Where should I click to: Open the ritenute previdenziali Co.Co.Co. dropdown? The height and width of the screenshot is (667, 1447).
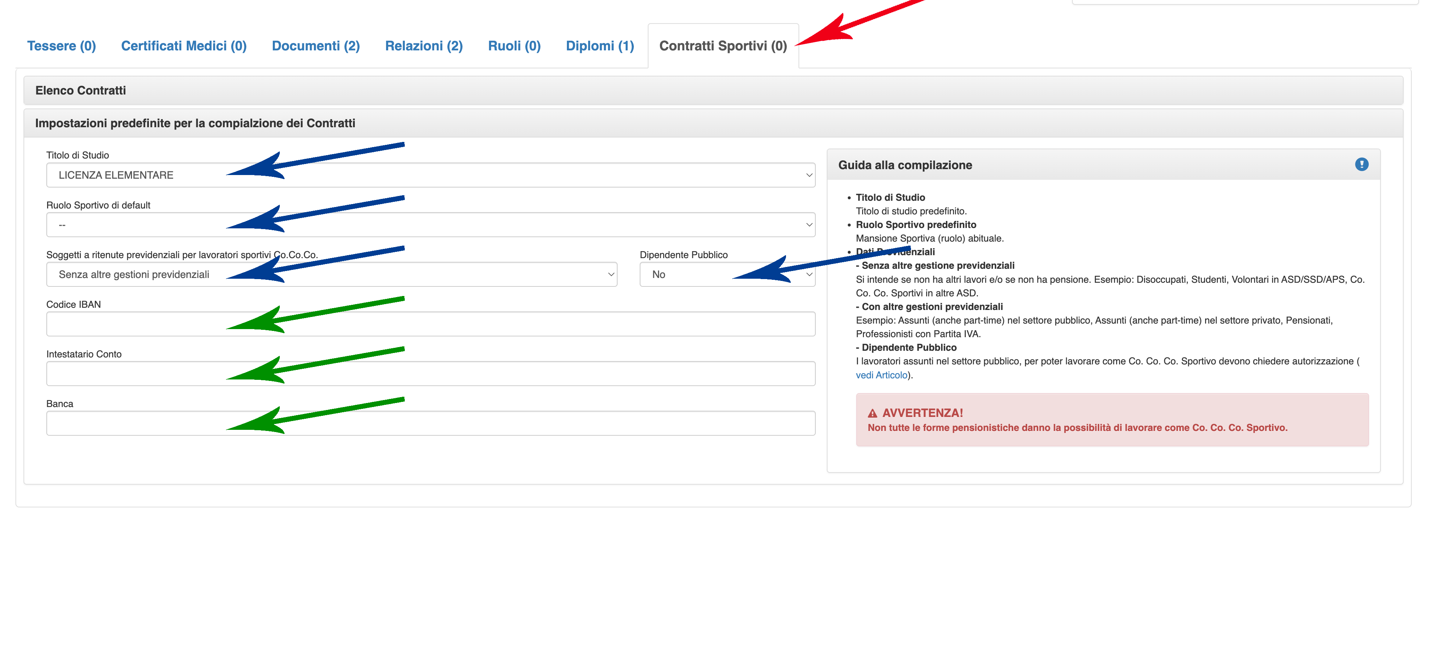331,274
